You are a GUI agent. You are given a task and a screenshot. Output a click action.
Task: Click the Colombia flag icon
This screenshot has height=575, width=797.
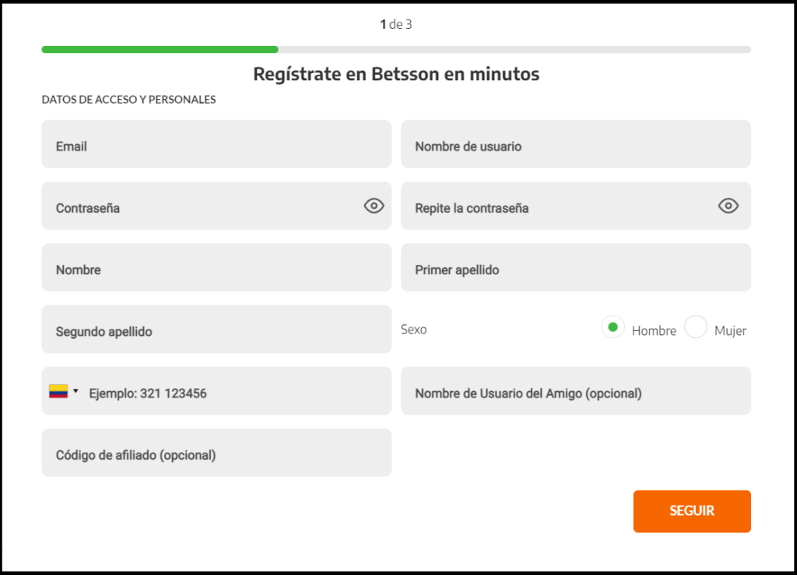[58, 391]
